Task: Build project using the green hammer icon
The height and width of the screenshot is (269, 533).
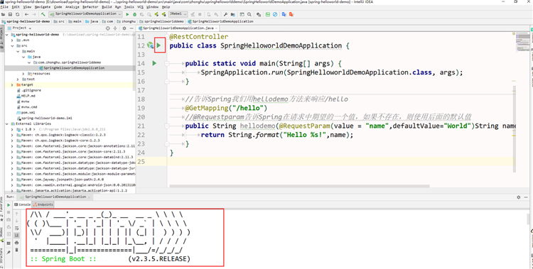Action: (x=43, y=14)
